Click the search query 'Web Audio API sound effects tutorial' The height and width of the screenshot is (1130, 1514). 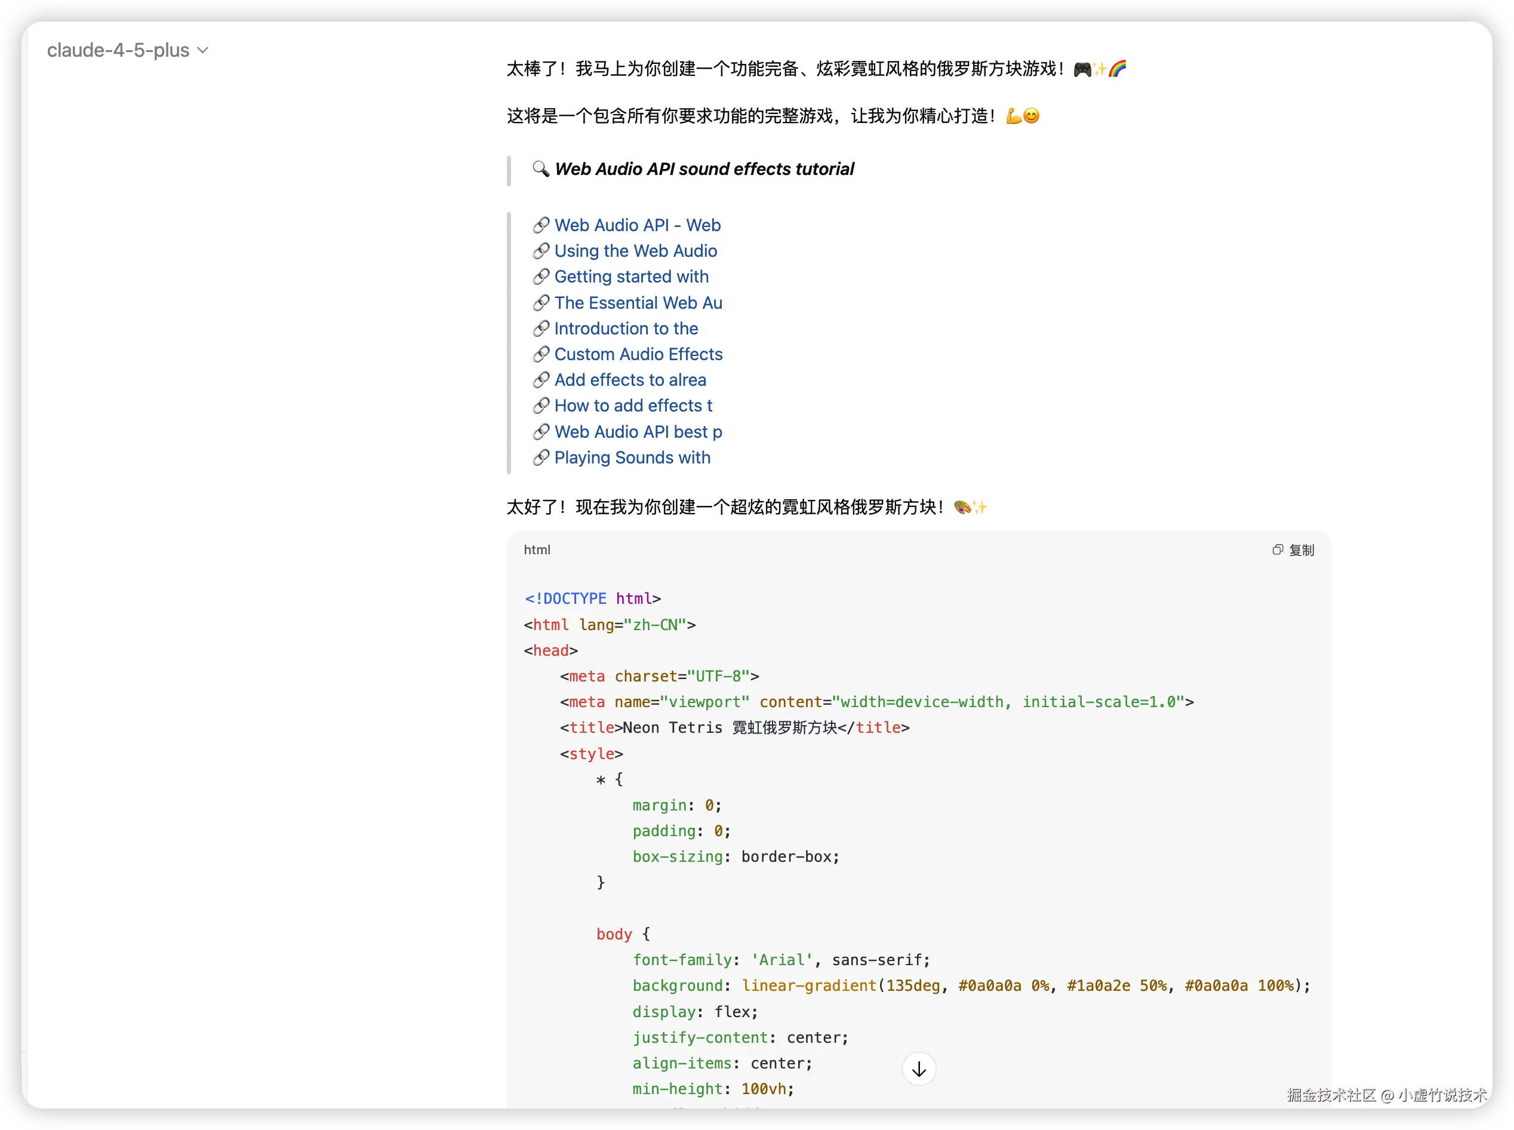click(x=704, y=169)
